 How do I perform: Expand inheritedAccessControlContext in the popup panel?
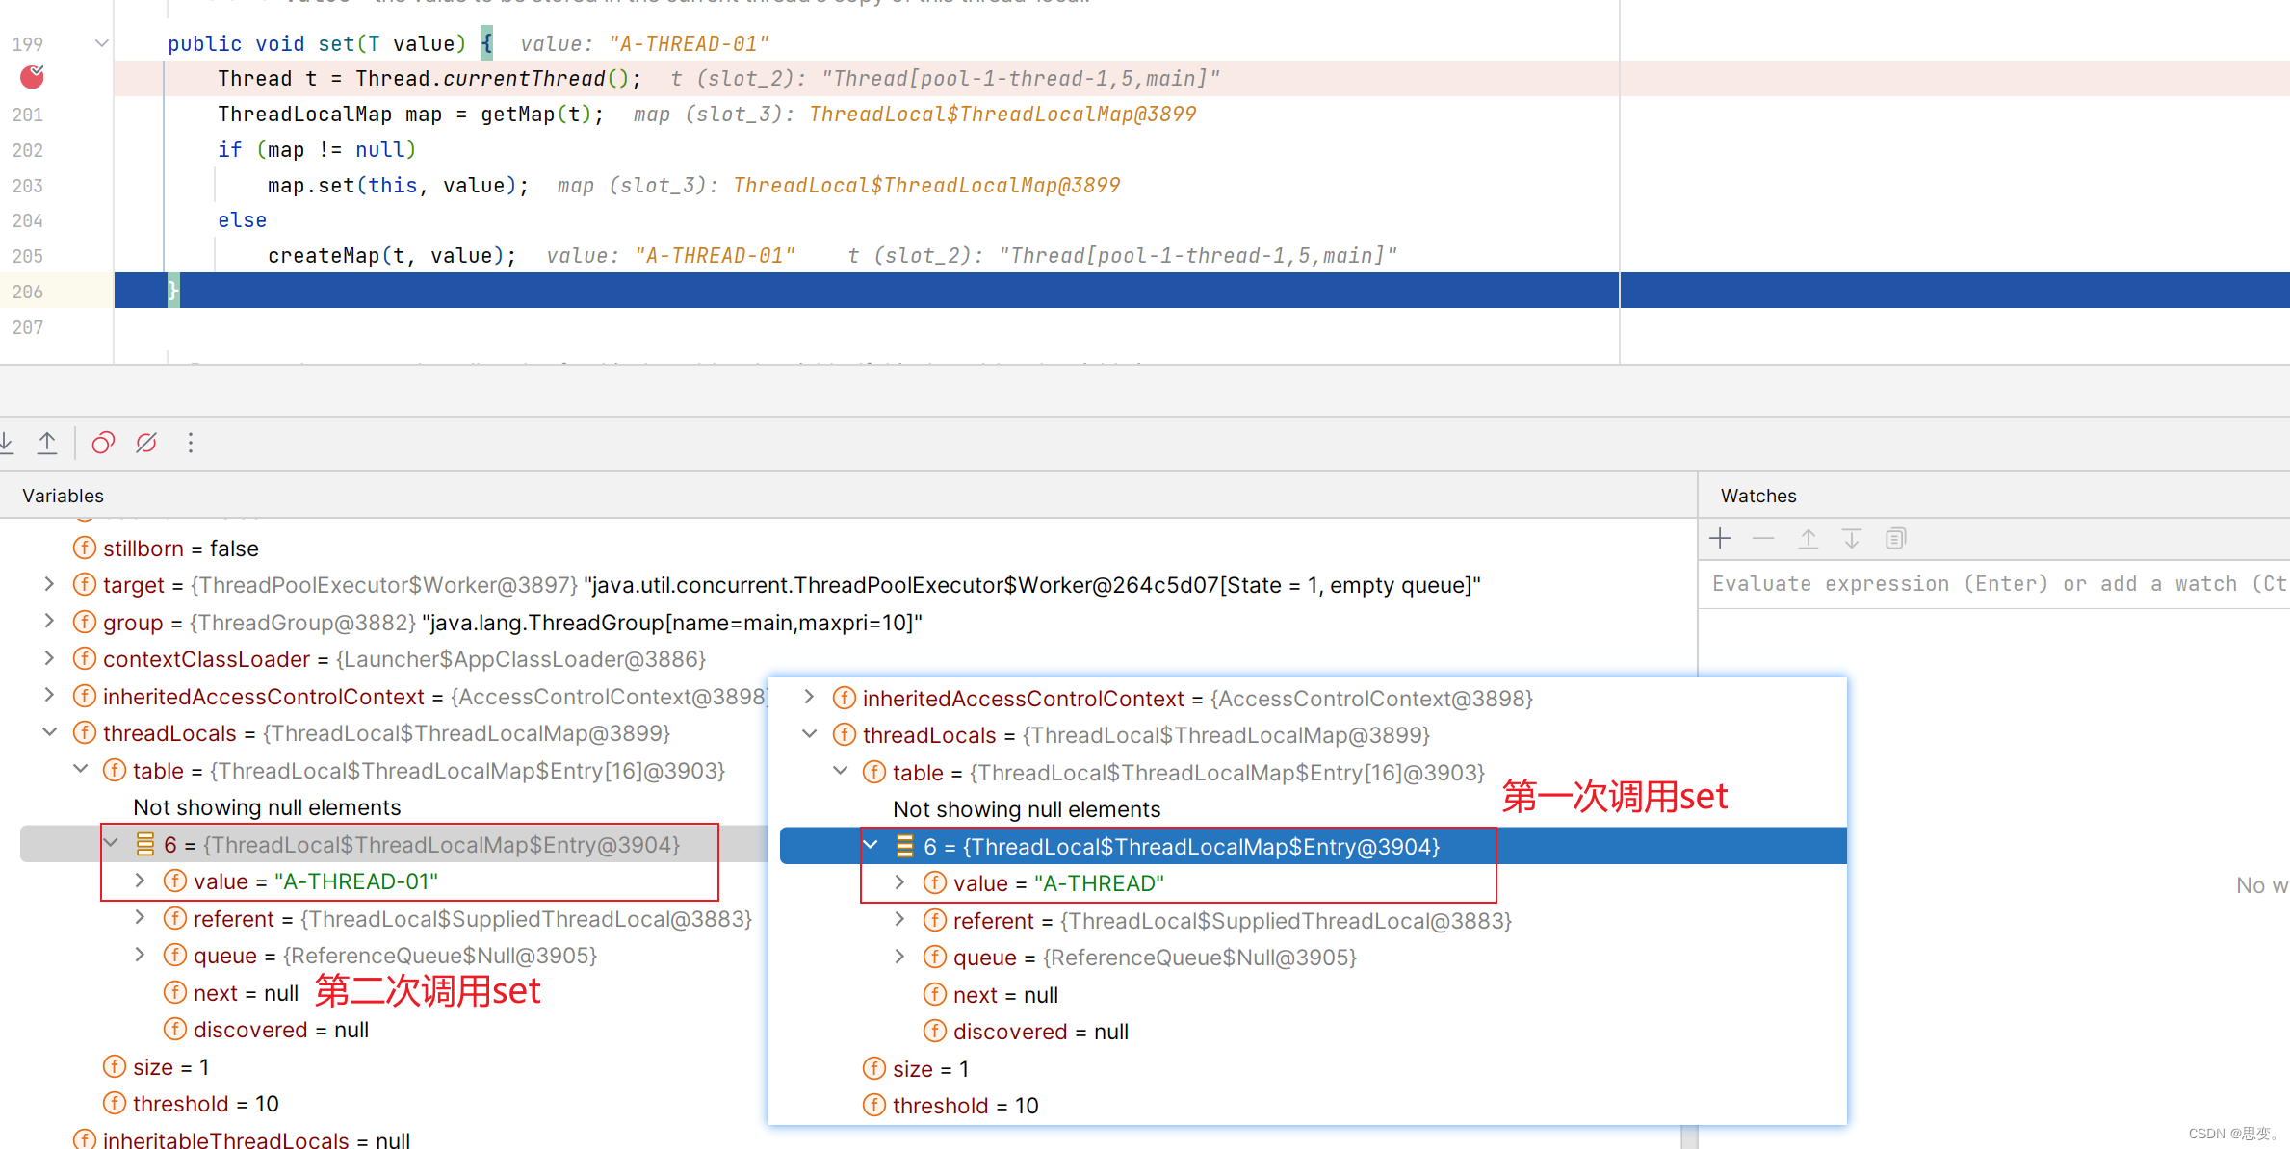point(810,698)
